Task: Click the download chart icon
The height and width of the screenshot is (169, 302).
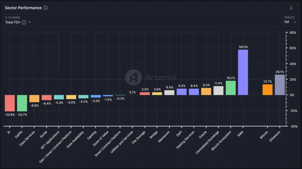Action: [291, 8]
